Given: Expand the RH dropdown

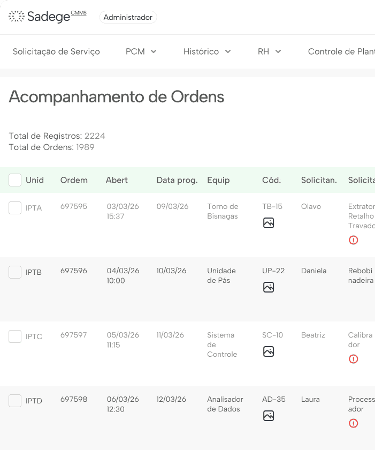Looking at the screenshot, I should click(x=270, y=51).
